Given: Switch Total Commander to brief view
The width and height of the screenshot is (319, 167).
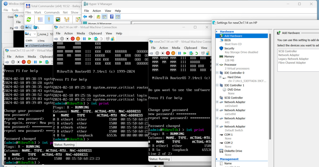Looking at the screenshot, I should [40, 19].
